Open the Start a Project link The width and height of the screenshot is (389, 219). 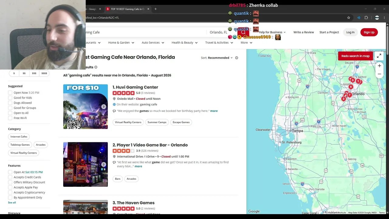point(329,32)
